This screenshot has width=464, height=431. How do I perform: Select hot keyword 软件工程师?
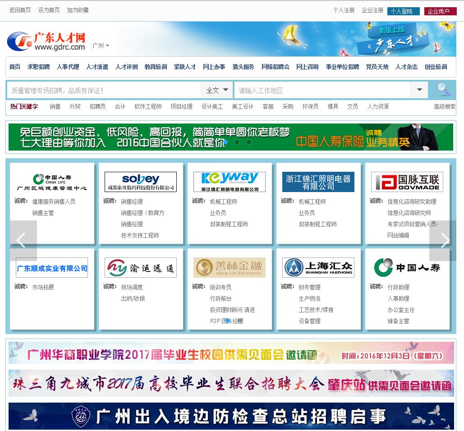tap(148, 106)
